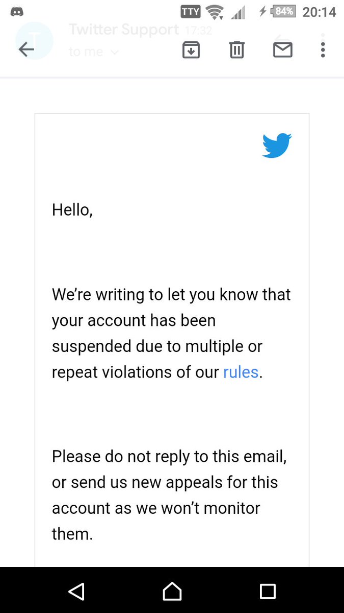
Task: Tap the 'Twitter Support' sender name
Action: [x=124, y=30]
